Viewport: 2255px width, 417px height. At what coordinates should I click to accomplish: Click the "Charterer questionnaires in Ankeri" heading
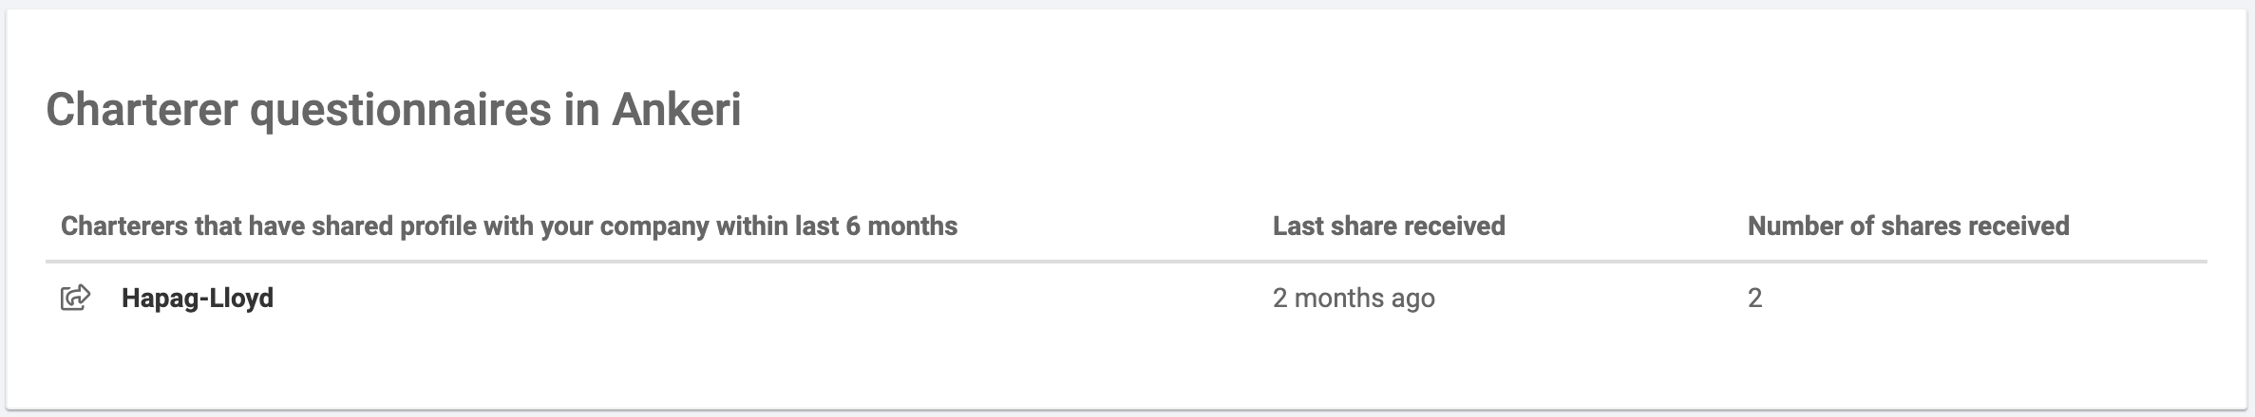coord(393,109)
